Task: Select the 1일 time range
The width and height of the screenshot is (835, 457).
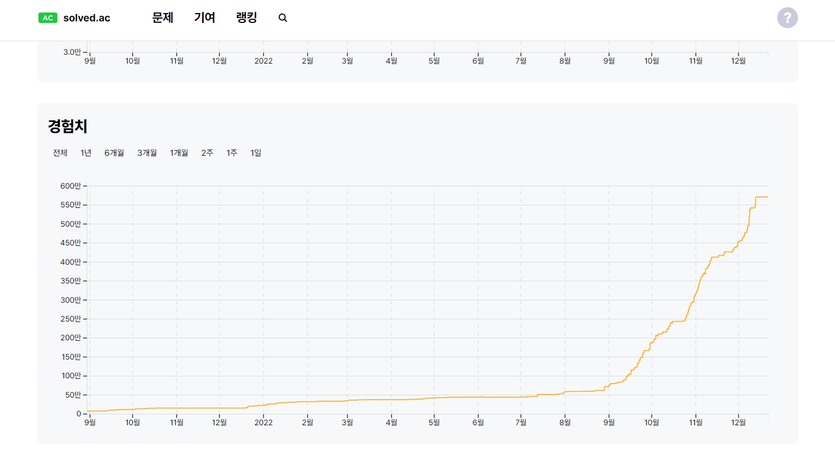Action: [x=256, y=153]
